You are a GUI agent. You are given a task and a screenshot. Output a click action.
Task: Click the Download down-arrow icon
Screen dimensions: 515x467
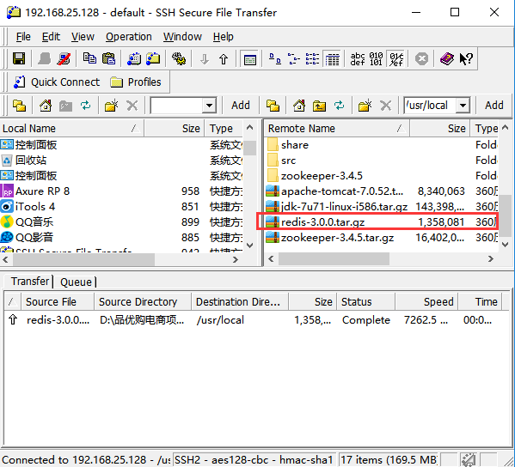(205, 59)
